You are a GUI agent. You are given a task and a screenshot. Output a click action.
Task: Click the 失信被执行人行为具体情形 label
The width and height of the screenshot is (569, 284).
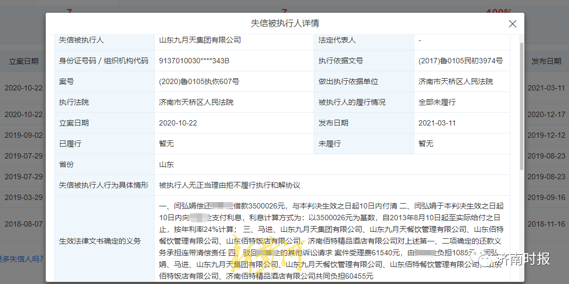click(104, 185)
